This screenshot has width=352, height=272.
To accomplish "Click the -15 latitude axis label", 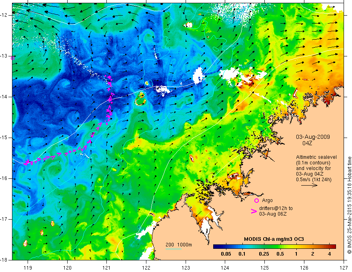I will (4, 138).
